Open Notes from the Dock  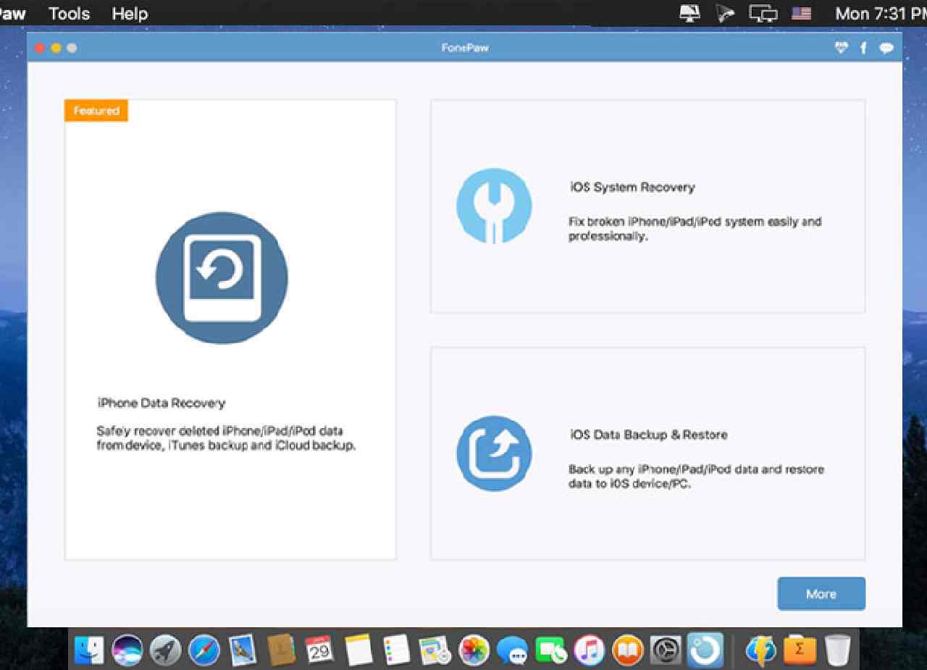(x=358, y=650)
